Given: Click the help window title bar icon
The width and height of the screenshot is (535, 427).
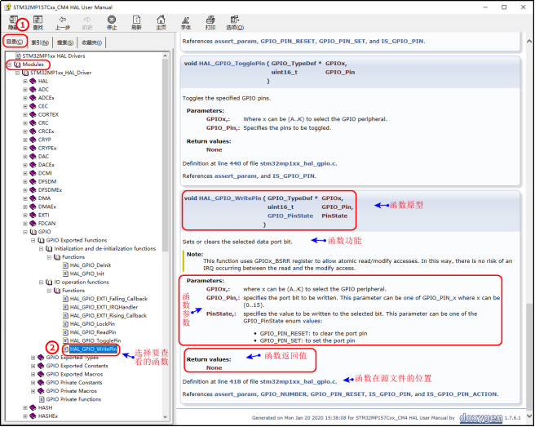Looking at the screenshot, I should point(7,7).
